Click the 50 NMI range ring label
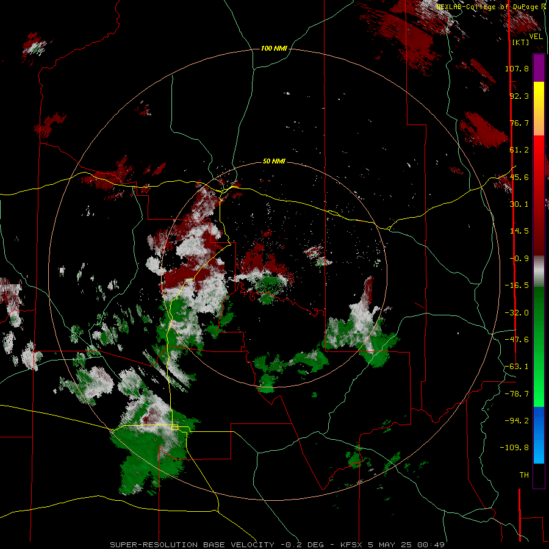 [x=274, y=162]
